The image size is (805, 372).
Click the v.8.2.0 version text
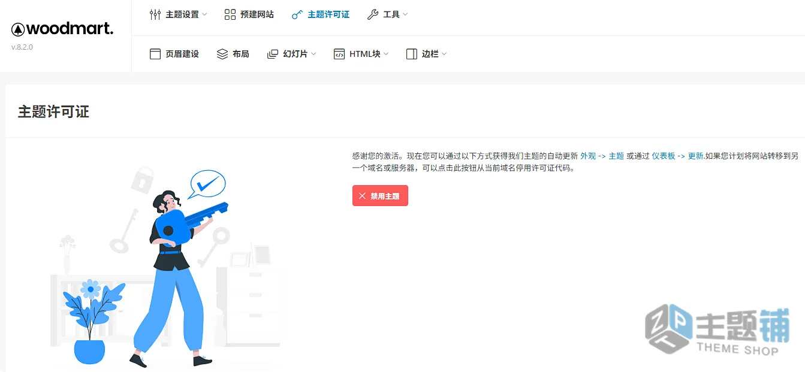pyautogui.click(x=22, y=47)
